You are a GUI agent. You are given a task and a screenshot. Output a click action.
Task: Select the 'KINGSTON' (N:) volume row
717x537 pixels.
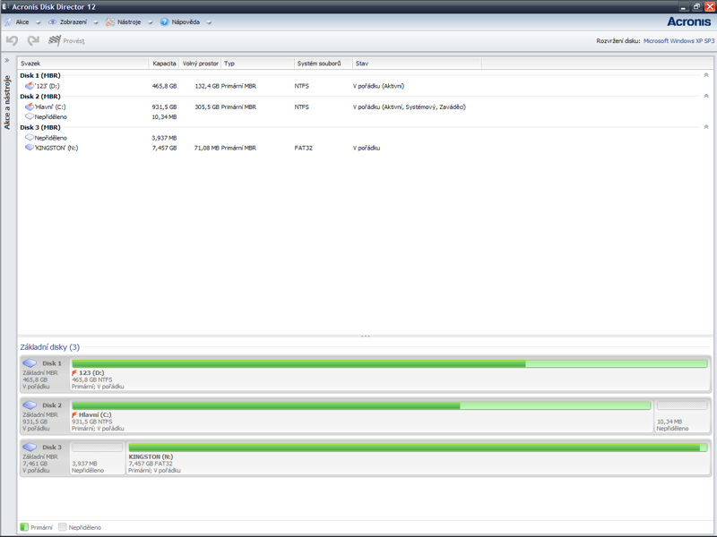[365, 148]
